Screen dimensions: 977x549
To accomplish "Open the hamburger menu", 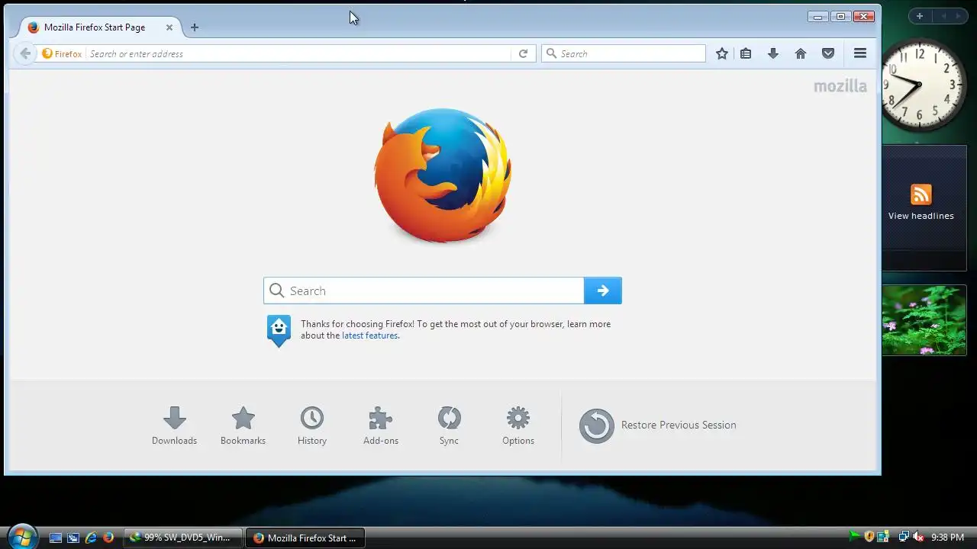I will [x=860, y=53].
